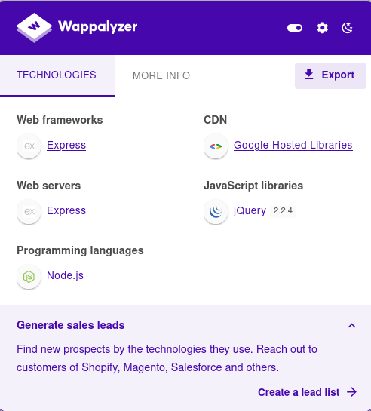Toggle the Wappalyzer enable switch in header

coord(295,28)
